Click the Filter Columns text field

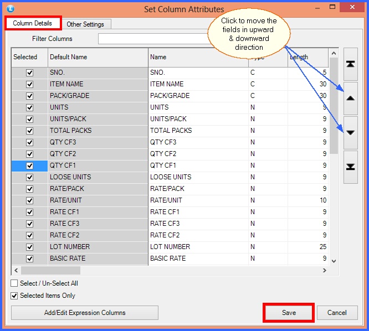pos(152,39)
